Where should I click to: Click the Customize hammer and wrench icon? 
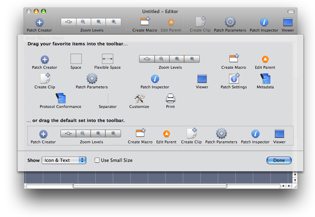139,98
